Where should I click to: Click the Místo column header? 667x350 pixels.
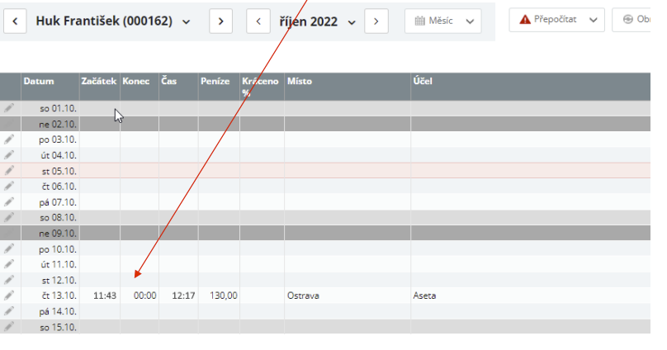348,87
